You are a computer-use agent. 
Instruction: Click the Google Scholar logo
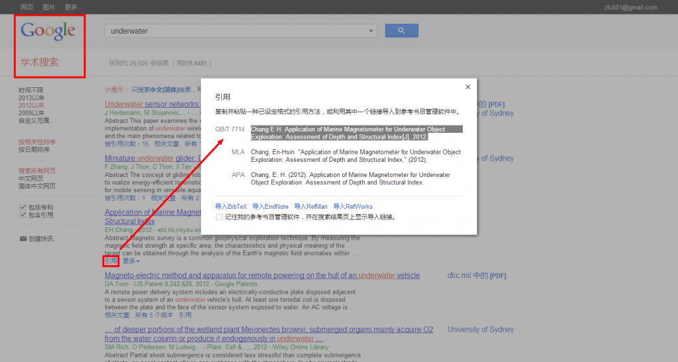48,31
